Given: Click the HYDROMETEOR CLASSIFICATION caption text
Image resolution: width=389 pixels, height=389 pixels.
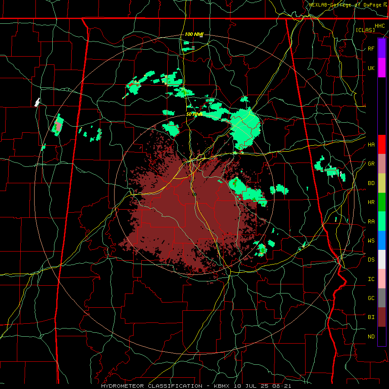Looking at the screenshot, I should pyautogui.click(x=152, y=386).
